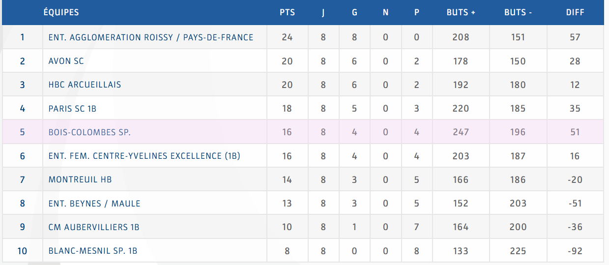Open ENT. AGGLOMERATION ROISSY / PAYS-DE-FRANCE team link
The height and width of the screenshot is (265, 609).
[151, 37]
